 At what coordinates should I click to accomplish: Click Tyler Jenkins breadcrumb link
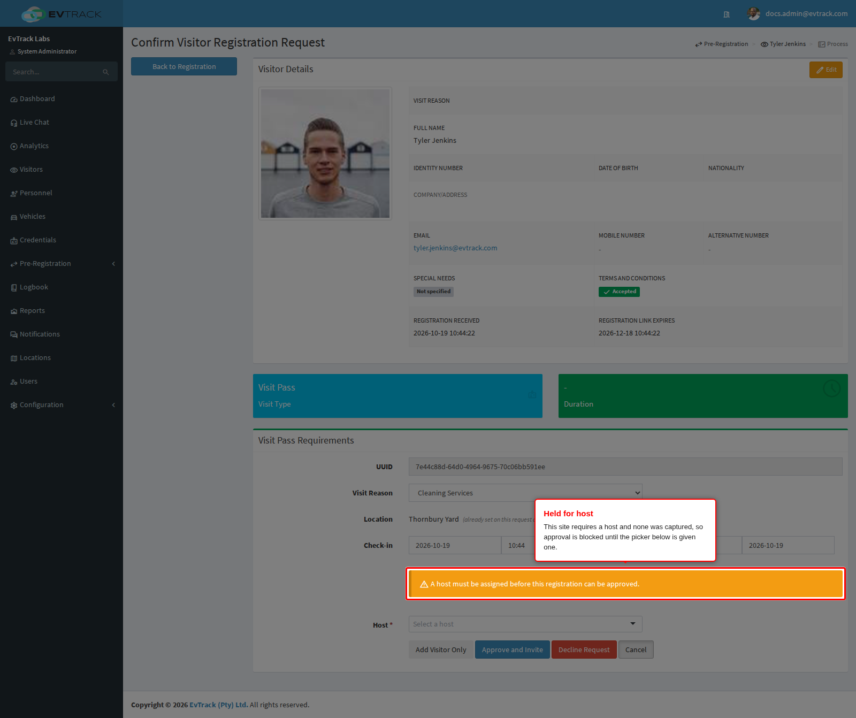point(783,44)
